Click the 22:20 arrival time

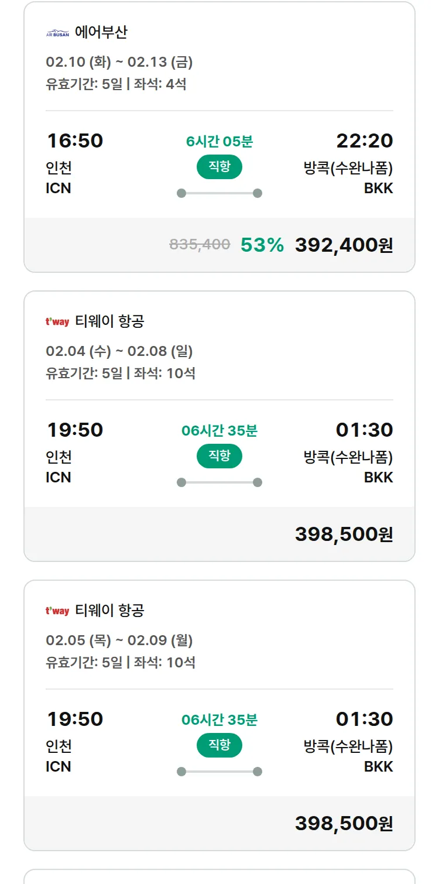pos(364,141)
